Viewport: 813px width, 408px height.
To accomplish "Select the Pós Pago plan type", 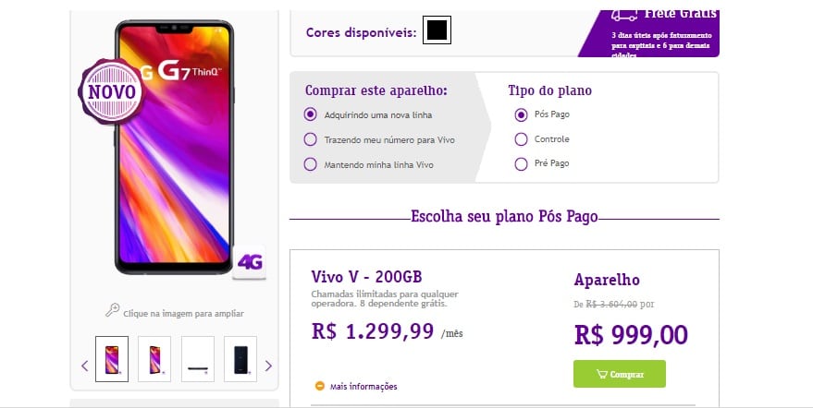I will click(x=521, y=114).
